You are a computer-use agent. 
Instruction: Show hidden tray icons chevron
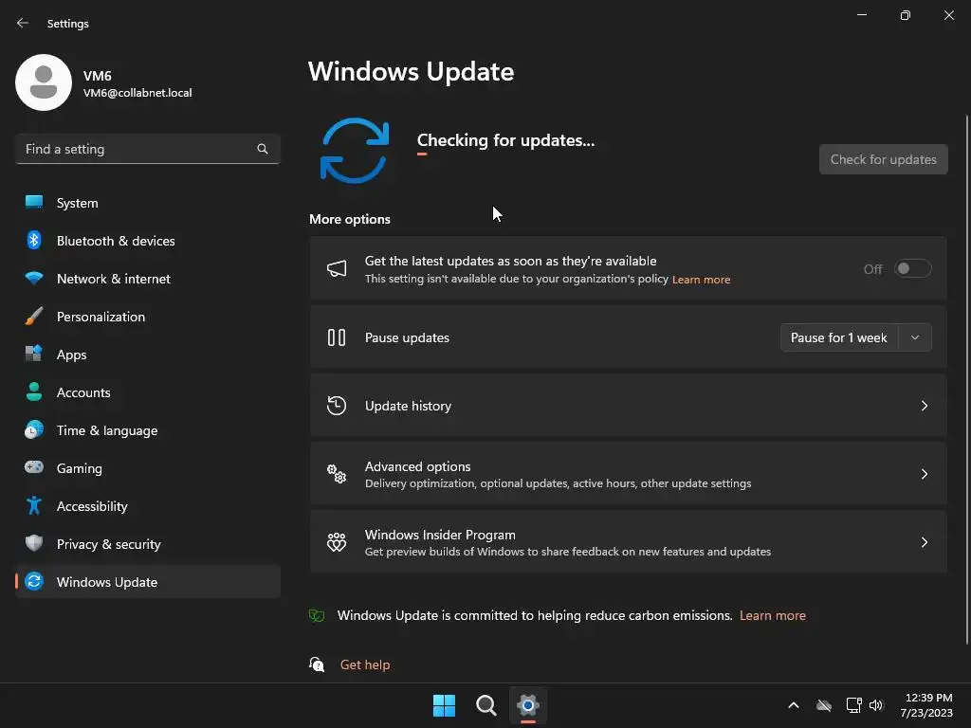[x=794, y=705]
